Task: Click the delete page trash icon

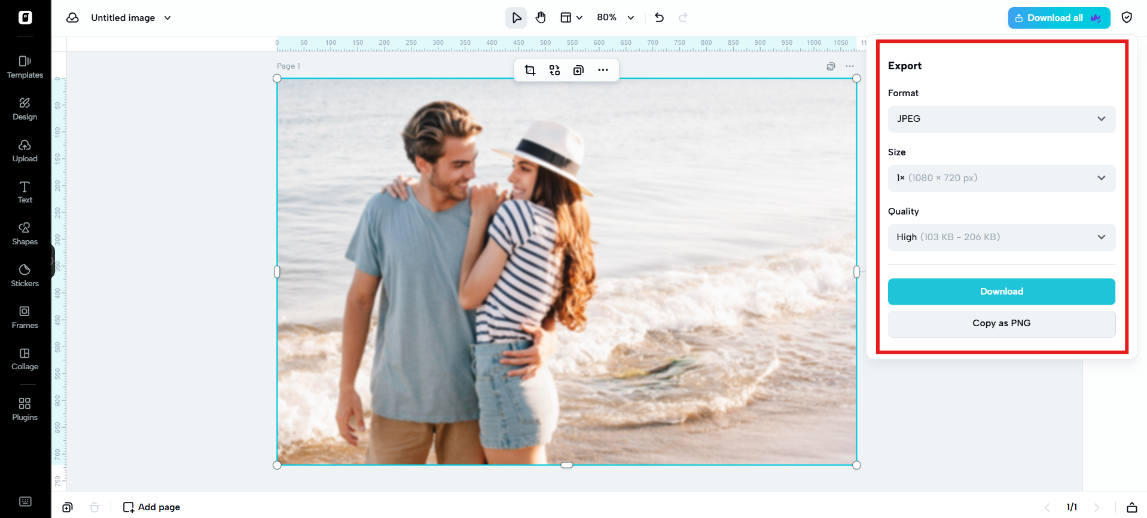Action: pyautogui.click(x=94, y=507)
